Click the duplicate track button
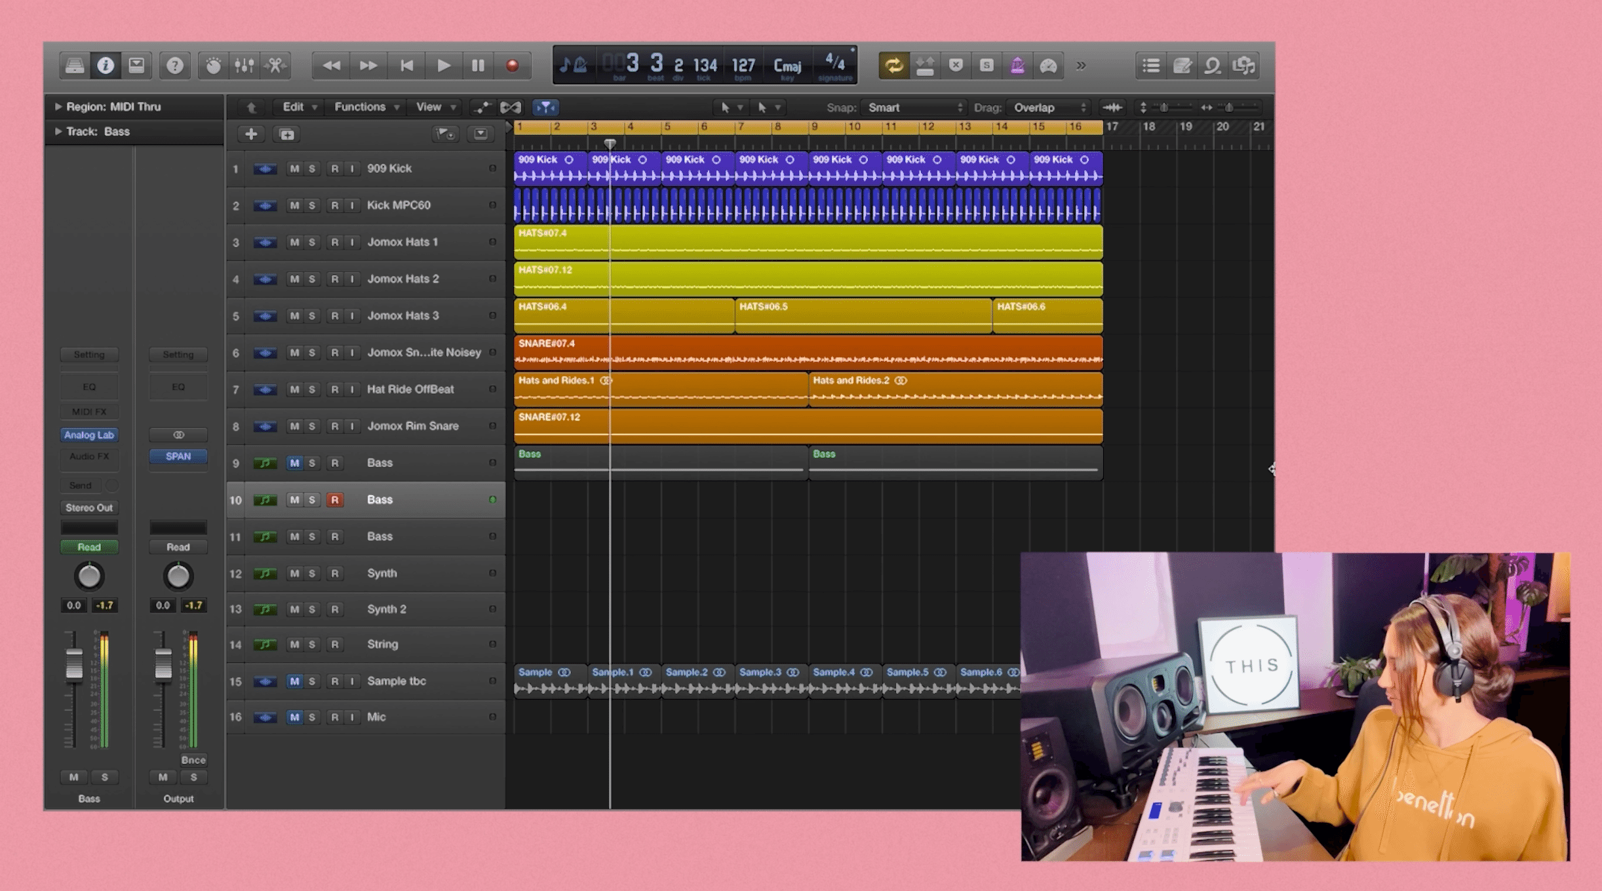1602x891 pixels. coord(287,134)
